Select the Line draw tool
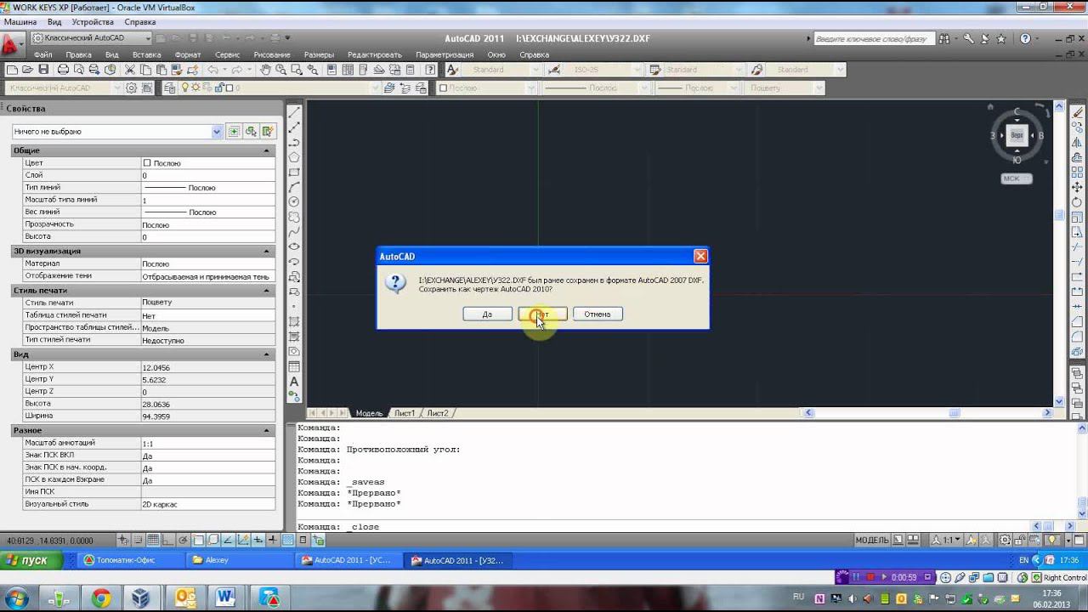This screenshot has width=1088, height=612. (294, 112)
